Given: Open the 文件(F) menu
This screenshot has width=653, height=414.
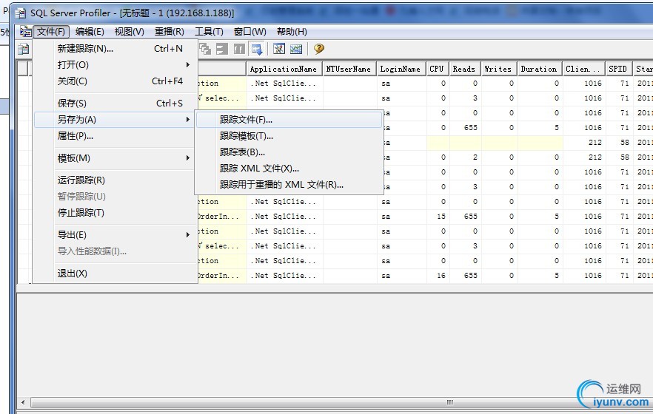Looking at the screenshot, I should click(51, 32).
